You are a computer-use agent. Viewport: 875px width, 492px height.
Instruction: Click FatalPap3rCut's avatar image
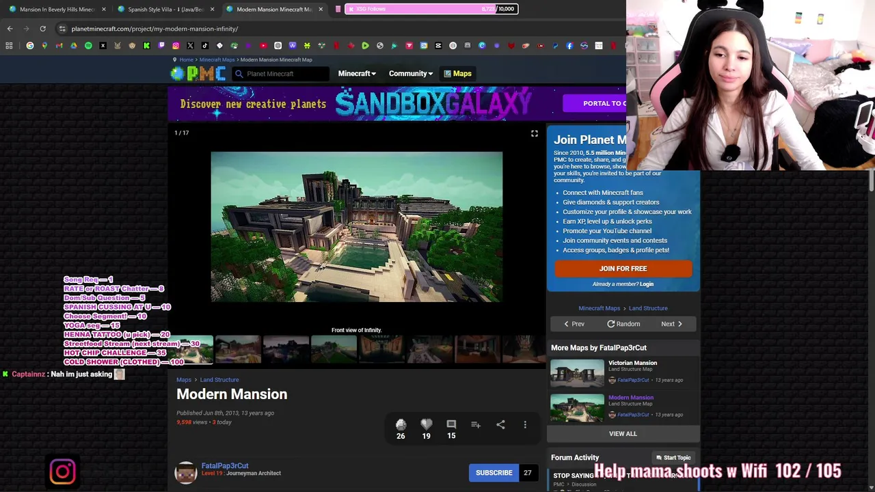(185, 471)
